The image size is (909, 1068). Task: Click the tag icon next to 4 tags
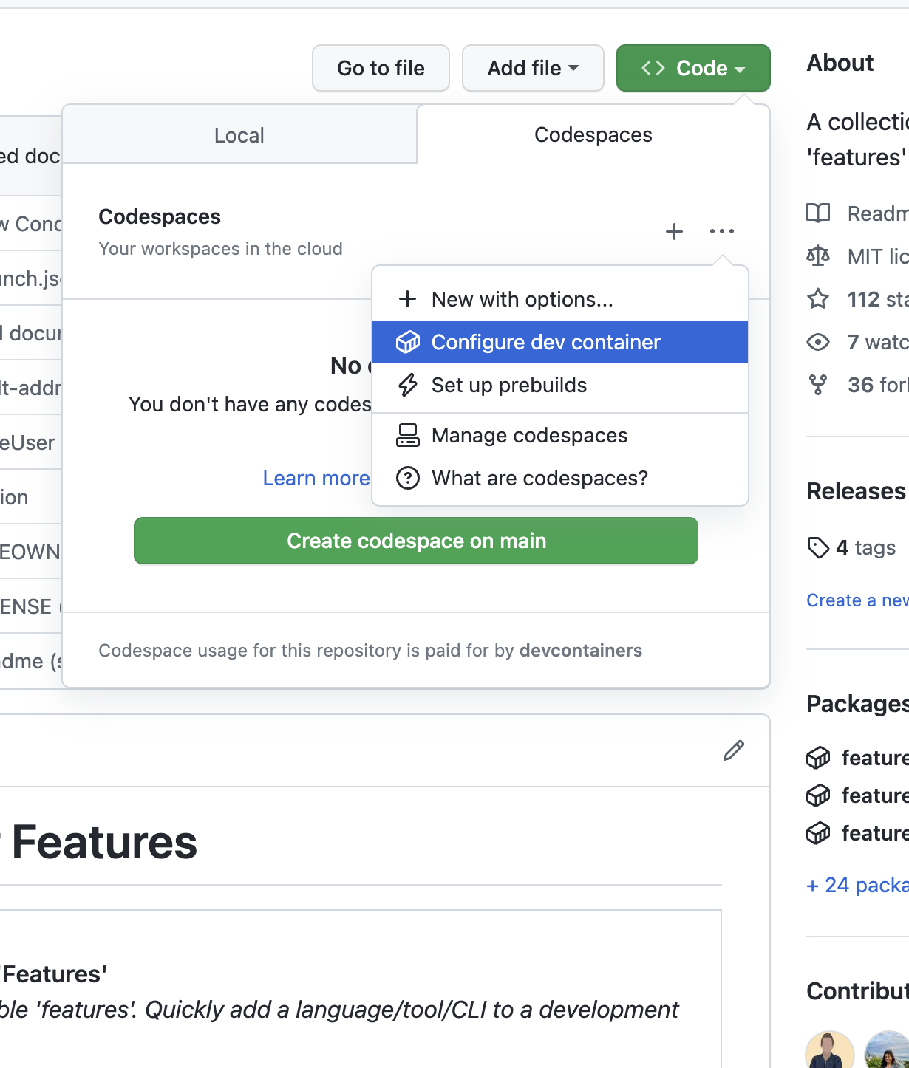pos(818,548)
